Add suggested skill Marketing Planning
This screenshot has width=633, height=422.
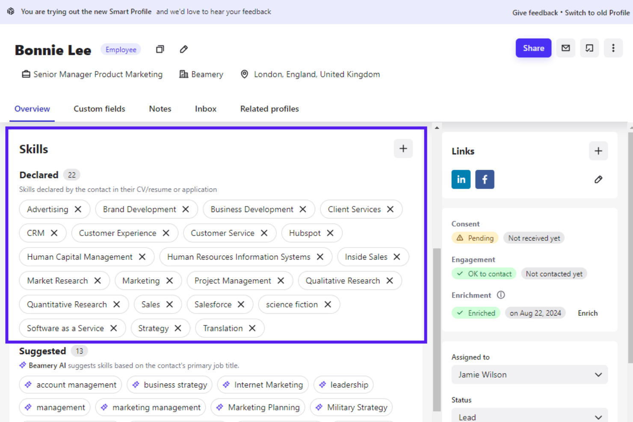tap(258, 407)
